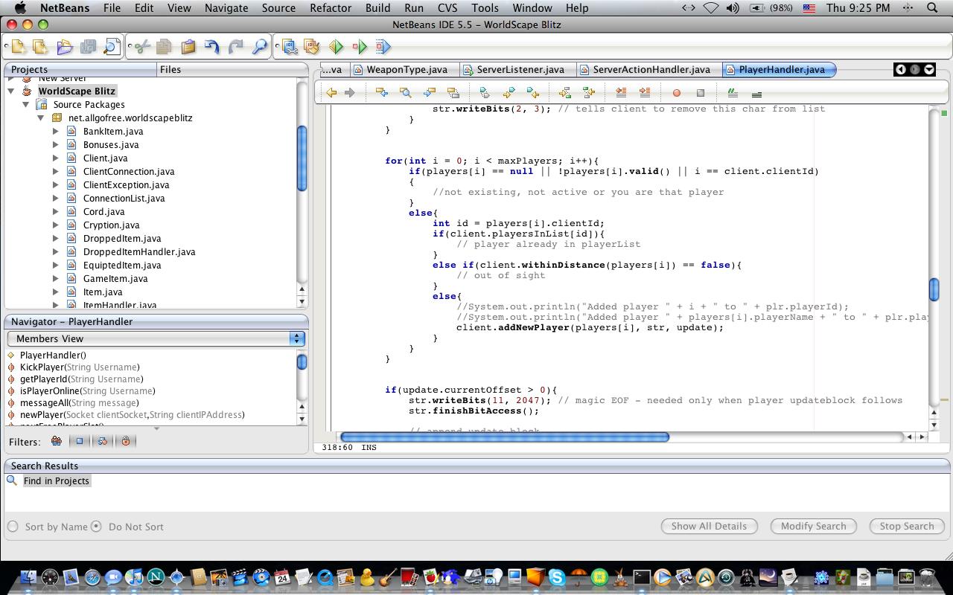Click the volume icon in menu bar

(x=733, y=8)
